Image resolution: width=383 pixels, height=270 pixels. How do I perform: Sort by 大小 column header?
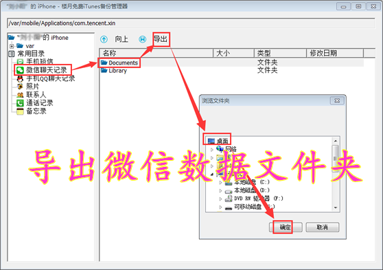[234, 53]
